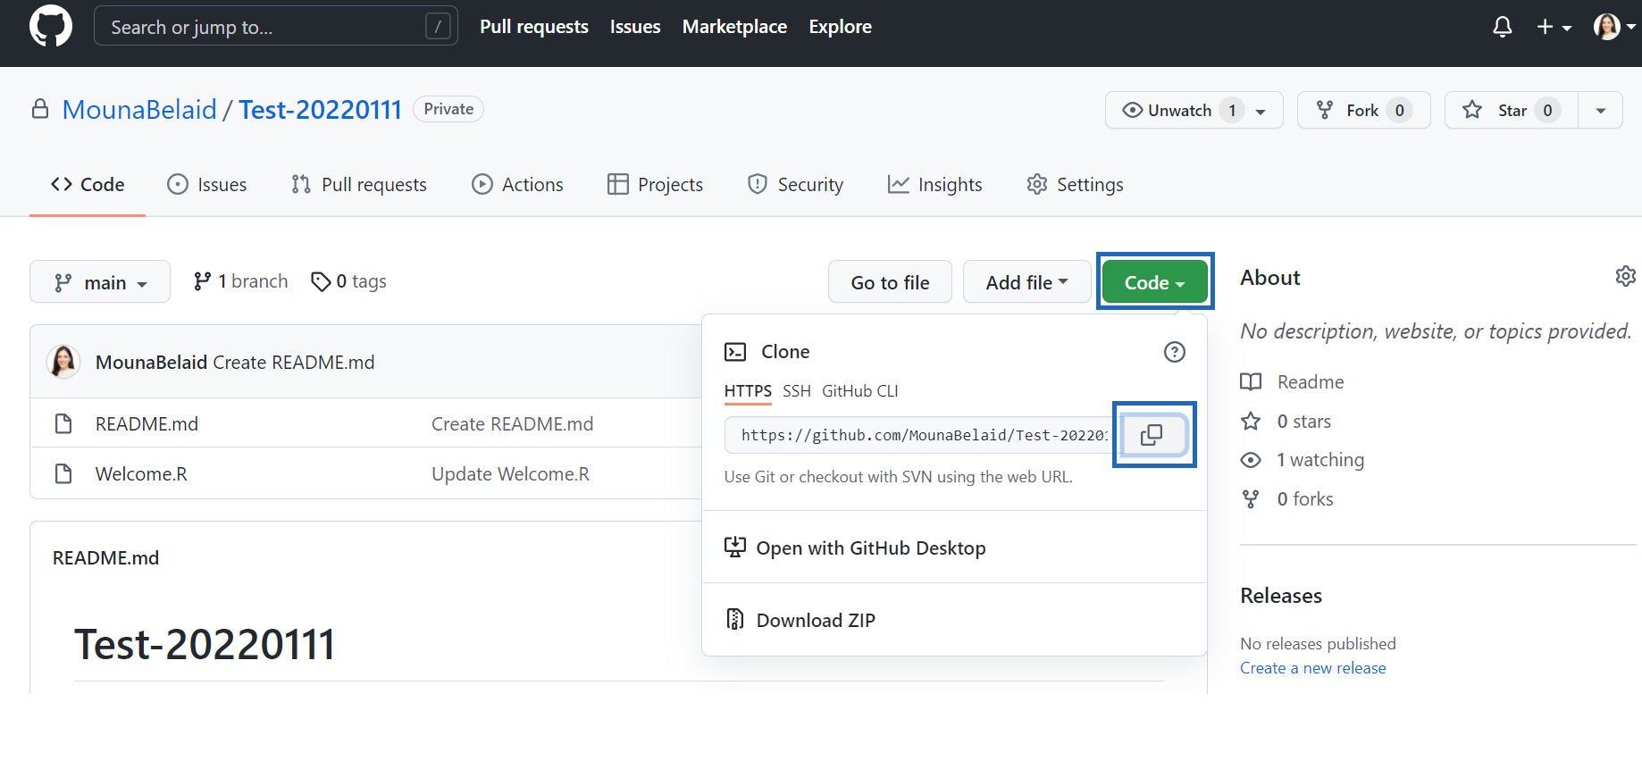Click Pull requests in top navigation
The width and height of the screenshot is (1642, 761).
pos(534,27)
